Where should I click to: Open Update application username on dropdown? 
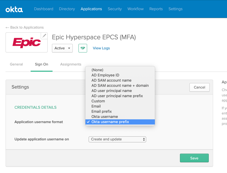[117, 139]
